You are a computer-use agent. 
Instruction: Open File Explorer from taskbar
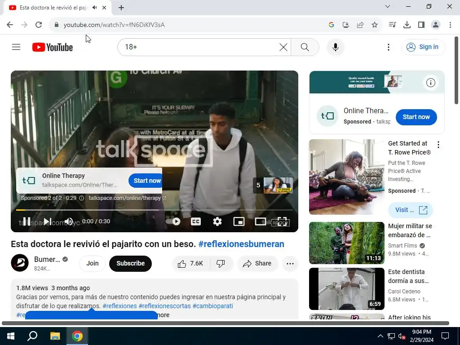click(55, 336)
